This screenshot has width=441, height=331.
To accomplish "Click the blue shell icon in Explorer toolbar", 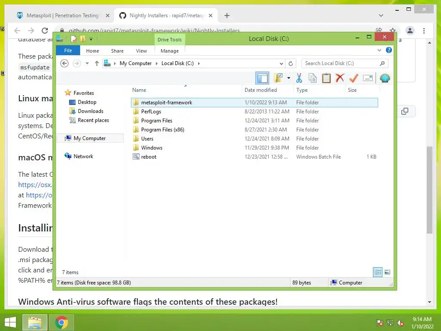I will pos(385,78).
